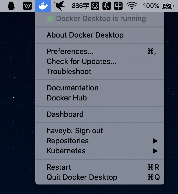Viewport: 178px width, 194px height.
Task: Click the winking smiley face menu bar icon
Action: click(x=95, y=6)
